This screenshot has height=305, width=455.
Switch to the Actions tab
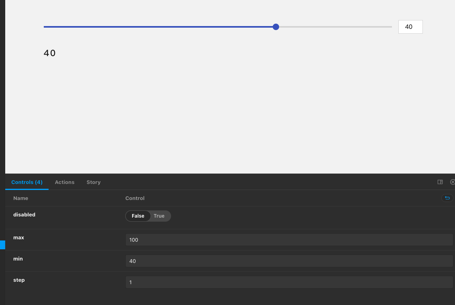tap(64, 182)
